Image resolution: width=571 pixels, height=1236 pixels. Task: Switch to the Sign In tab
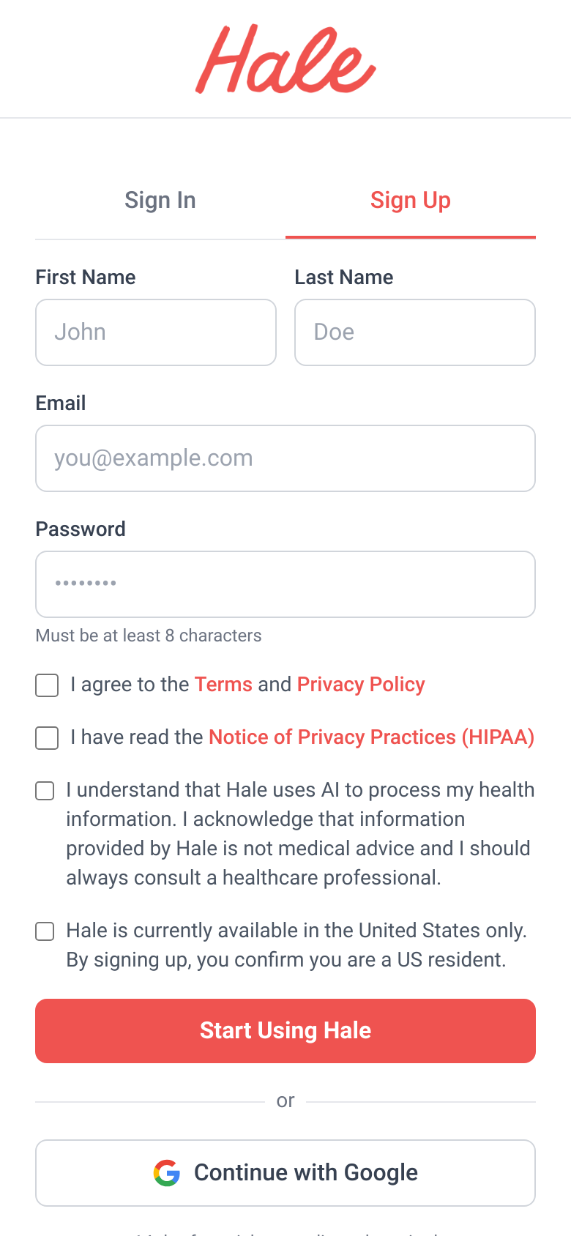click(160, 200)
